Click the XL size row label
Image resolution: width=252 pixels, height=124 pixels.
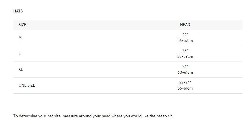click(x=21, y=69)
